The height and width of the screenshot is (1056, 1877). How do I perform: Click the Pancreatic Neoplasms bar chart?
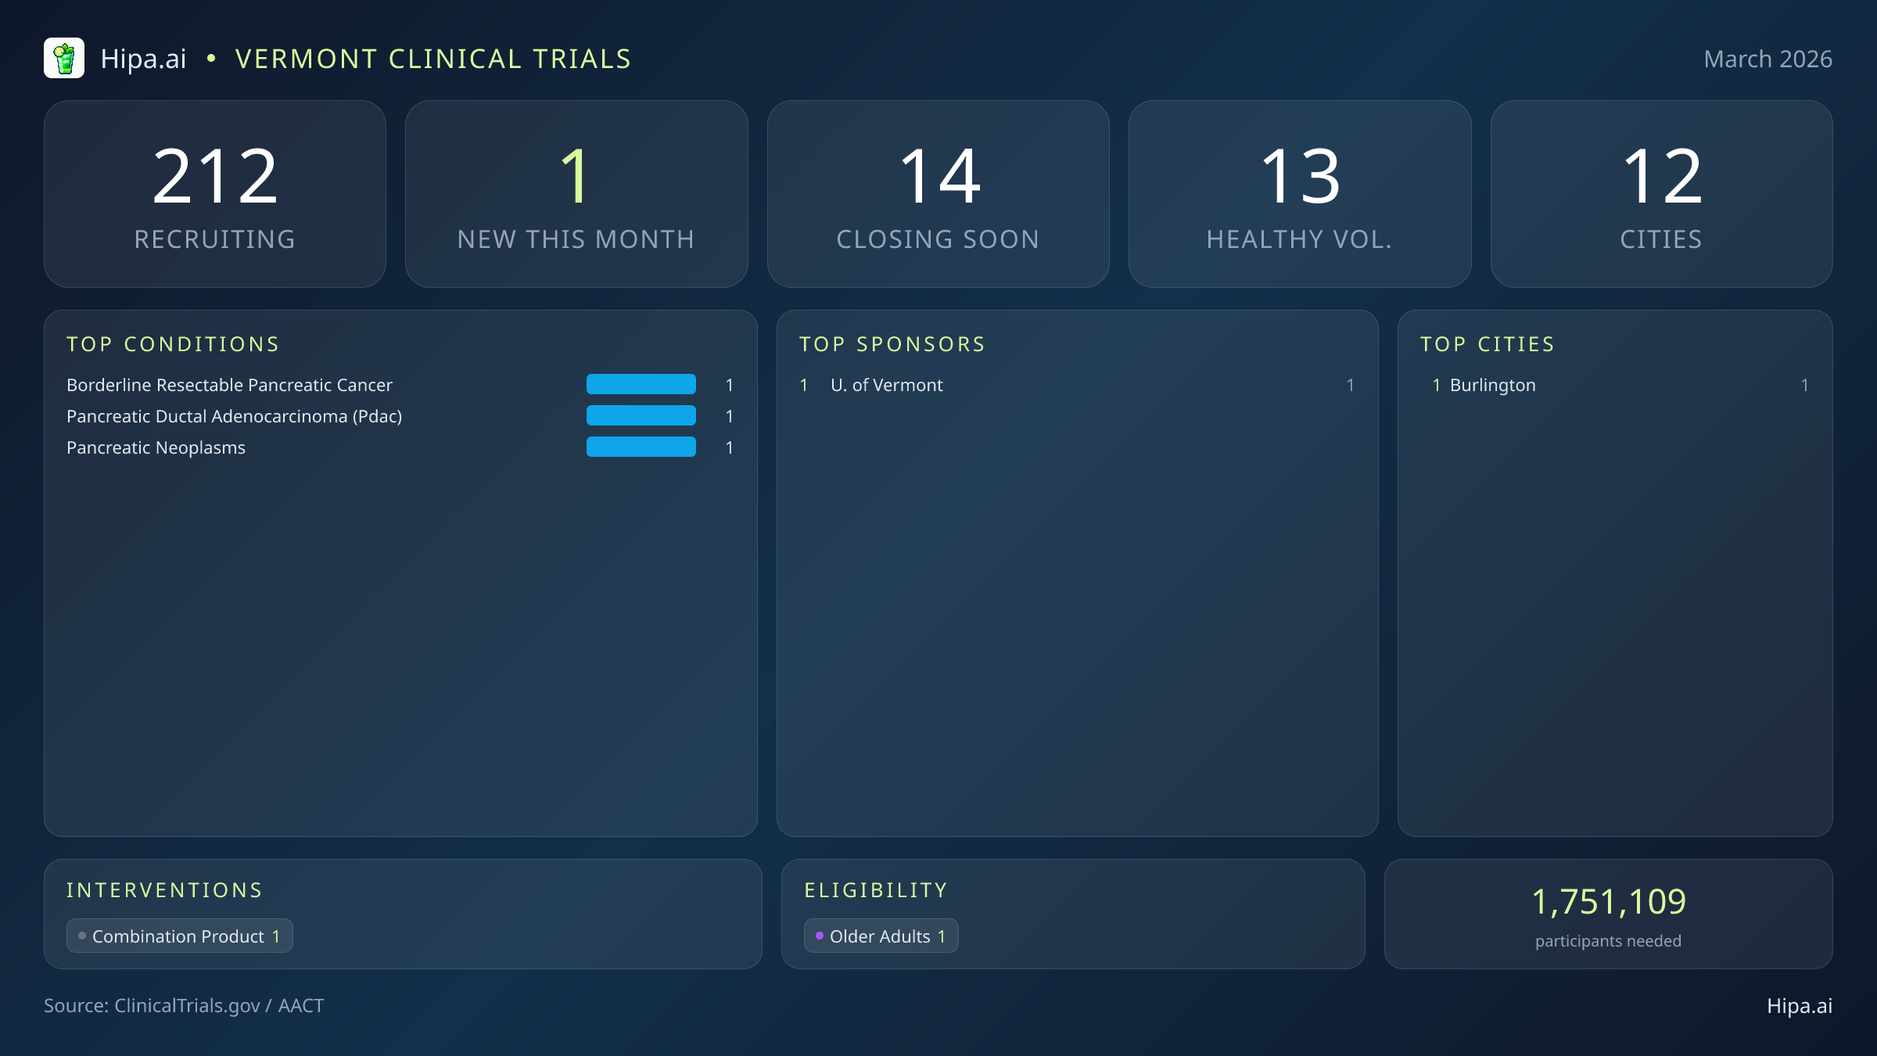pyautogui.click(x=641, y=447)
